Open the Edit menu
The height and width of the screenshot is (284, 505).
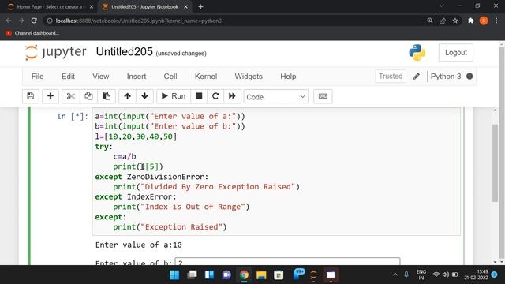tap(68, 77)
